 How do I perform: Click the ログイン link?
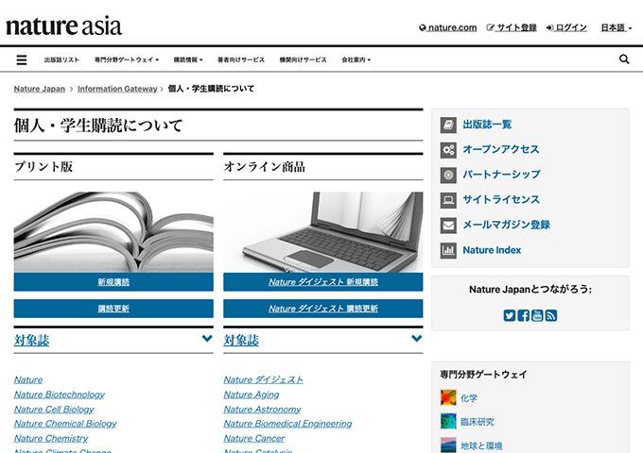pos(566,27)
